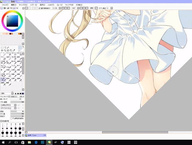Pick the hand pan tool
This screenshot has width=192, height=145.
(11, 50)
